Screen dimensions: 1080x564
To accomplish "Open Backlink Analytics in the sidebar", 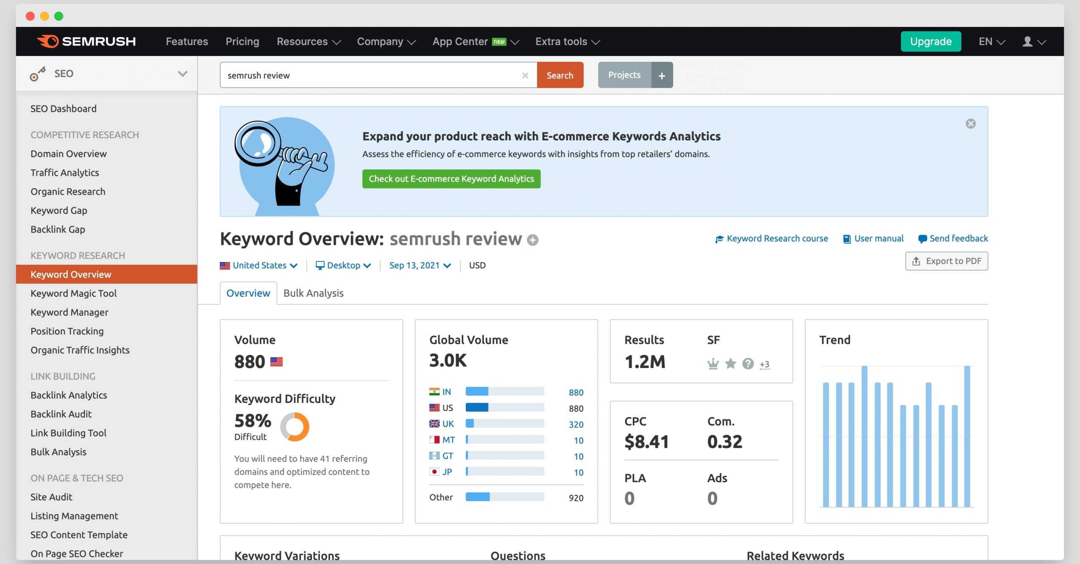I will tap(69, 395).
